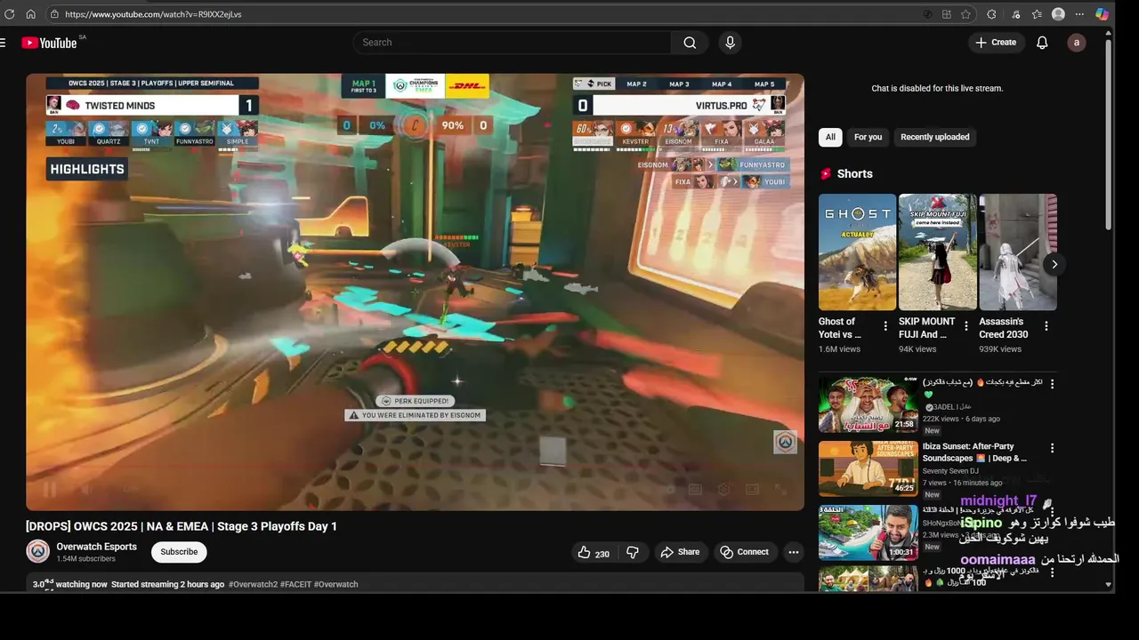Switch the player to theater mode

(752, 490)
